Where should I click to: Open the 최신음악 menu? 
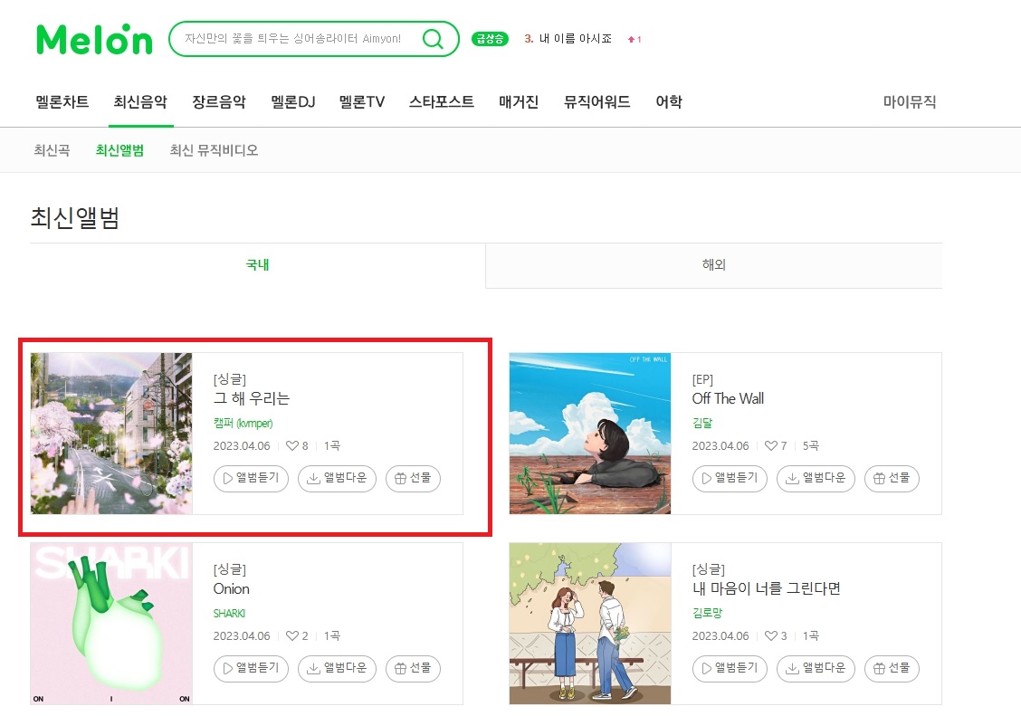(140, 102)
